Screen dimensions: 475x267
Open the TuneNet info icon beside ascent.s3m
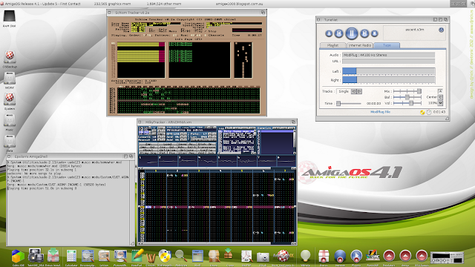click(441, 30)
